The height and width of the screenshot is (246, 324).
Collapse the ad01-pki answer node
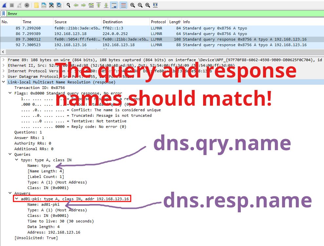point(16,199)
